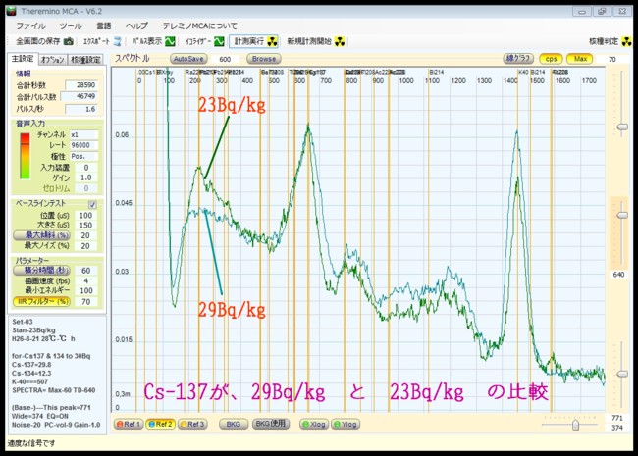Click the ゼロトリム value field
This screenshot has height=456, width=638.
[x=85, y=188]
